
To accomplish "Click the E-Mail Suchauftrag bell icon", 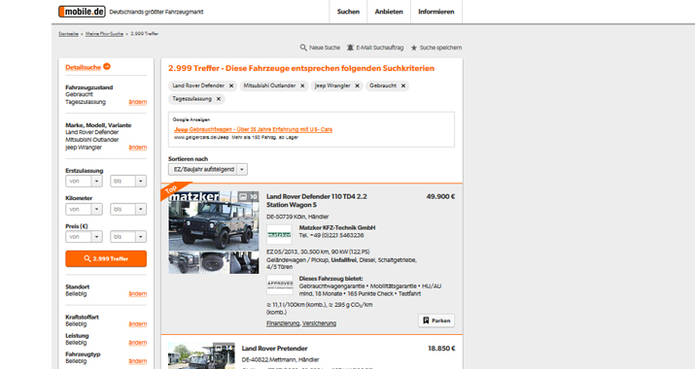I will click(350, 48).
